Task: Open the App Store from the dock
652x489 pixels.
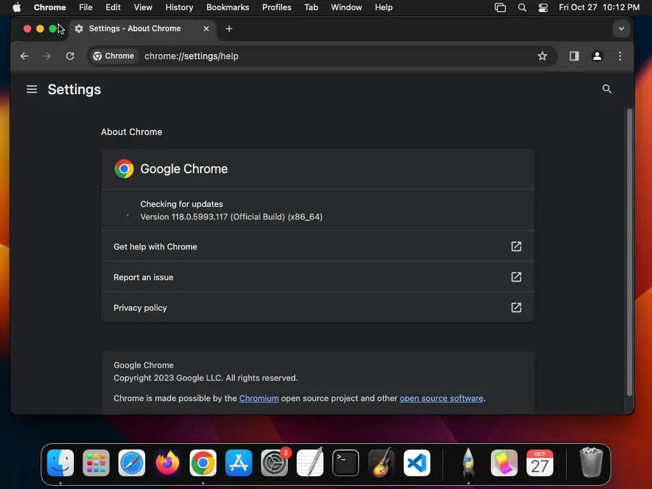Action: point(239,463)
